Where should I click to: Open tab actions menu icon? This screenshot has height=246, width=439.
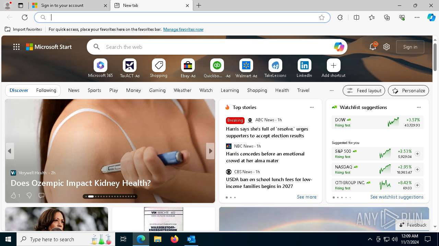point(21,5)
